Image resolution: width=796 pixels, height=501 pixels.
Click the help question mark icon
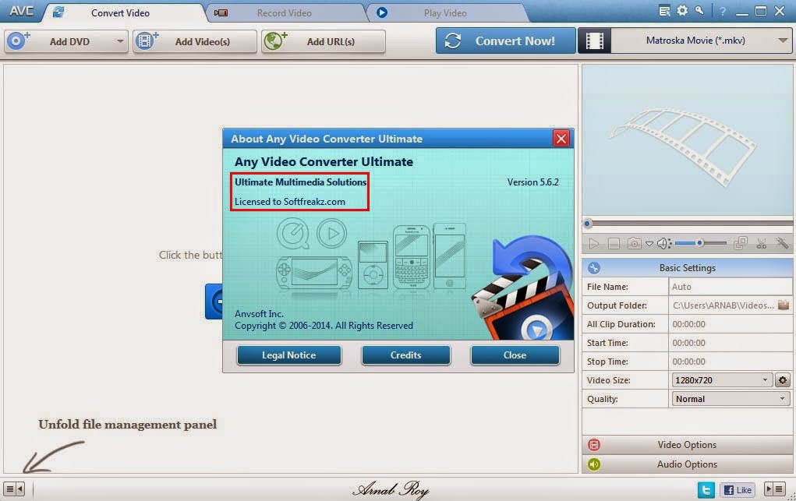coord(723,11)
